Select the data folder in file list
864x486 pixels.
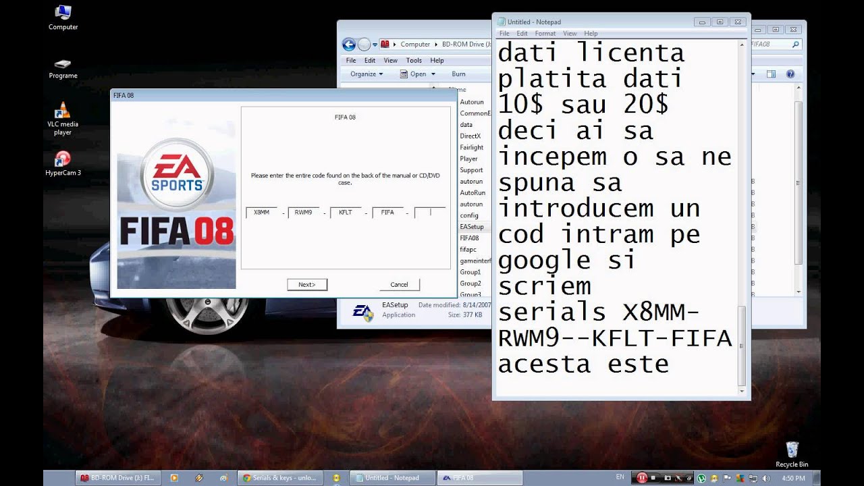[x=466, y=124]
